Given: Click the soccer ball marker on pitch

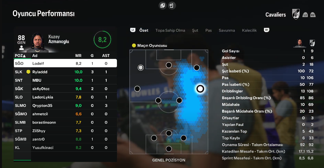Looking at the screenshot, I should point(141,68).
